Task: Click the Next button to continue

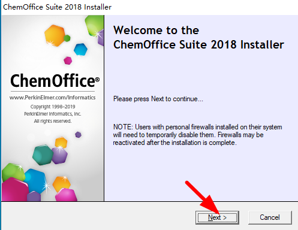Action: tap(217, 217)
